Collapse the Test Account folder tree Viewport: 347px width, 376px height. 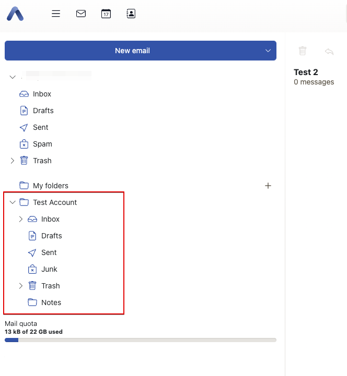click(13, 202)
